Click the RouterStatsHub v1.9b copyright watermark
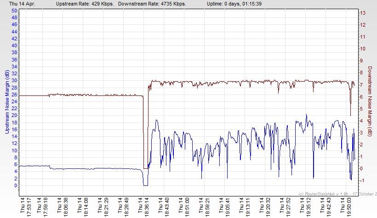Viewport: 377px width, 218px height. pos(337,194)
